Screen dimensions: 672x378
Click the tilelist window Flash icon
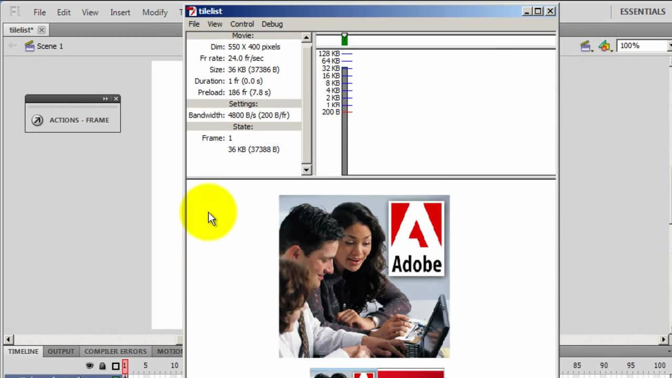[x=193, y=11]
